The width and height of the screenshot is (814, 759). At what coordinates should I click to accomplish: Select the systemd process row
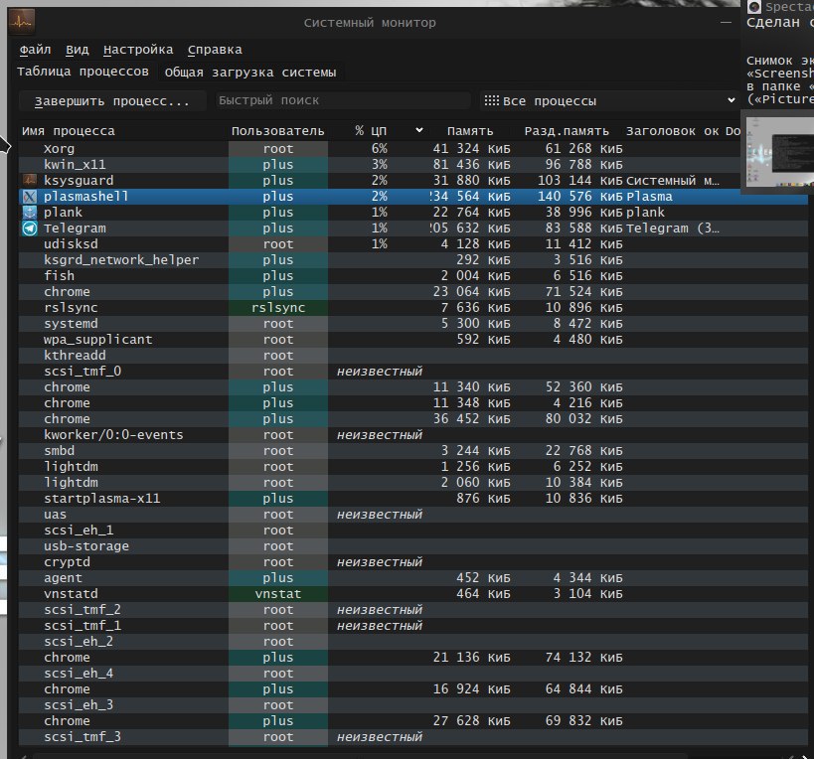coord(412,323)
